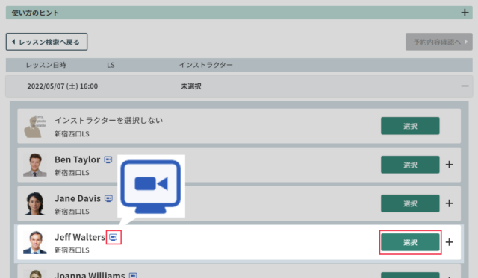Screen dimensions: 478x278
Task: Choose 選択 for Jane Davis
Action: click(410, 203)
